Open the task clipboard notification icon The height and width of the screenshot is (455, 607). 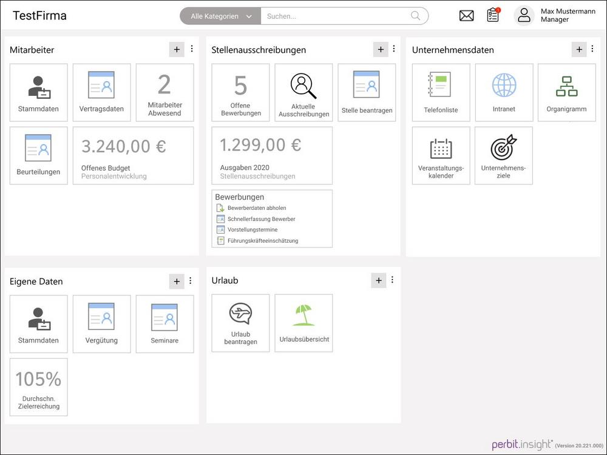493,16
